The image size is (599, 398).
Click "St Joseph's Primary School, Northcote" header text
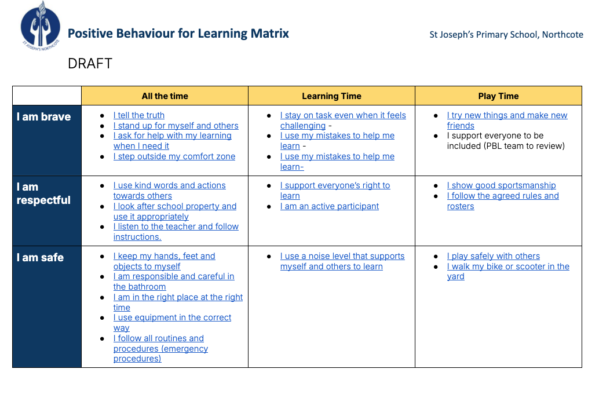point(506,35)
